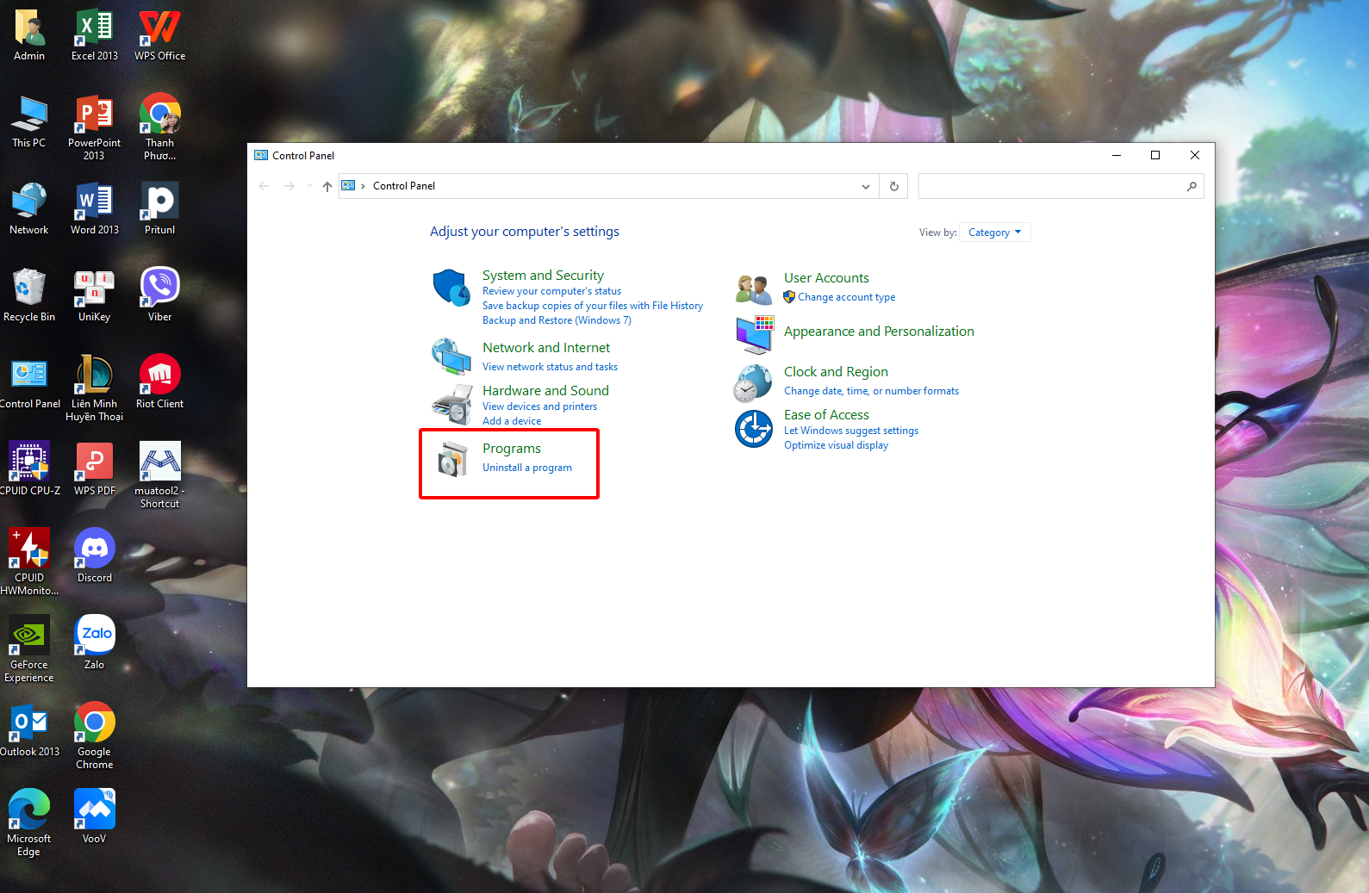This screenshot has width=1369, height=893.
Task: Select the Microsoft Edge desktop icon
Action: pos(29,823)
